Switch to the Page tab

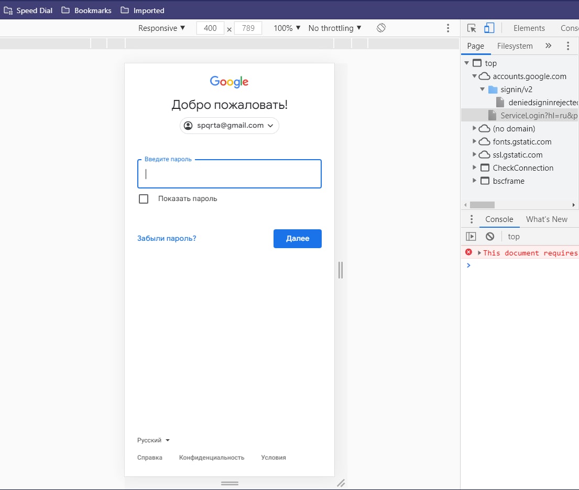pyautogui.click(x=476, y=46)
